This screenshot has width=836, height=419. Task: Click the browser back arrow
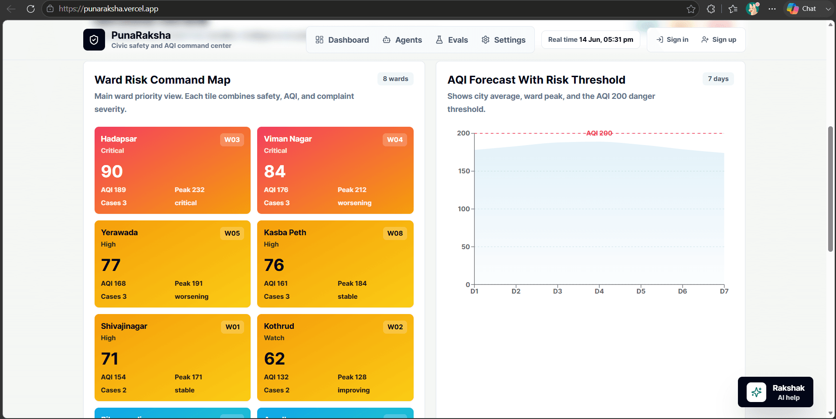coord(11,9)
